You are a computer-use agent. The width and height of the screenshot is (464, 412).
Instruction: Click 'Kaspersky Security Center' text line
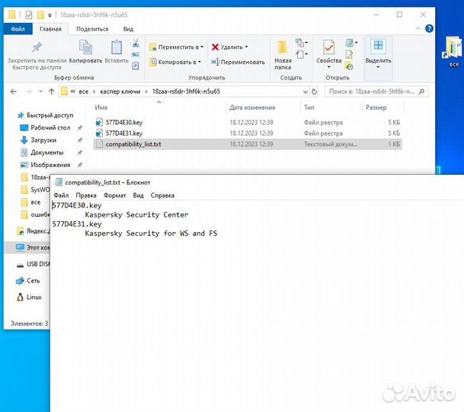tap(136, 214)
